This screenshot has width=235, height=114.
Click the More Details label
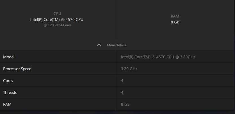click(x=116, y=45)
